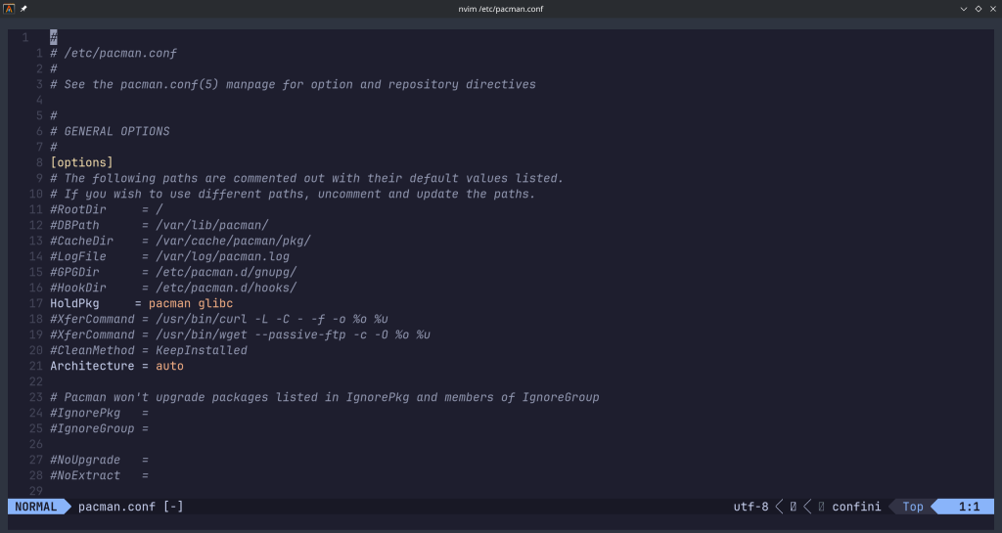Click the #NoUpgrade commented option
1002x533 pixels.
pyautogui.click(x=84, y=460)
